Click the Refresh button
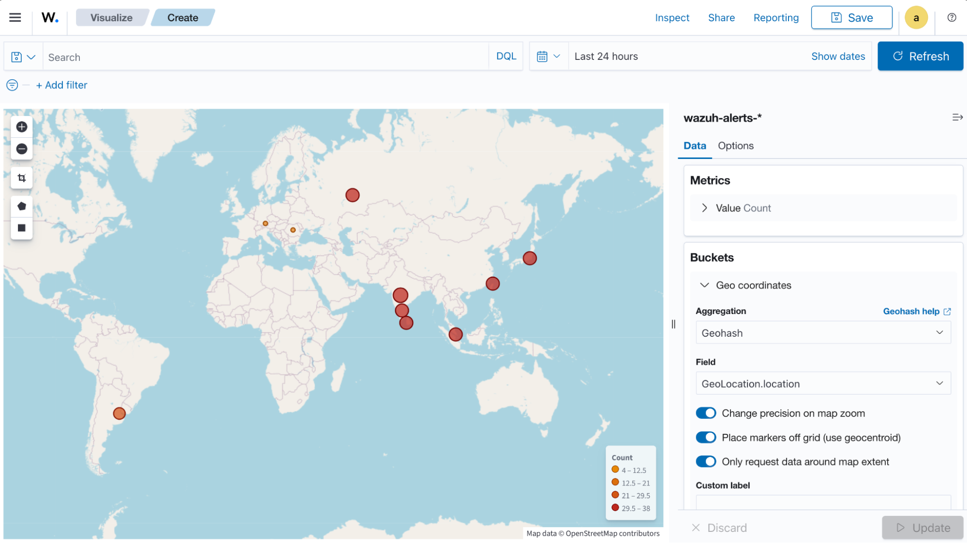This screenshot has height=543, width=967. (x=920, y=56)
